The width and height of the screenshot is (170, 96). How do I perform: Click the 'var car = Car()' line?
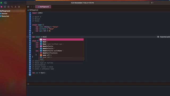click(x=39, y=73)
